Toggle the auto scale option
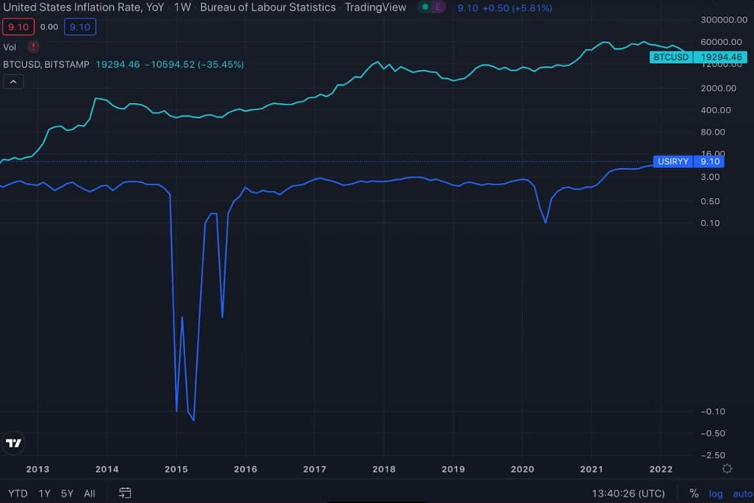The width and height of the screenshot is (754, 503). pyautogui.click(x=742, y=493)
